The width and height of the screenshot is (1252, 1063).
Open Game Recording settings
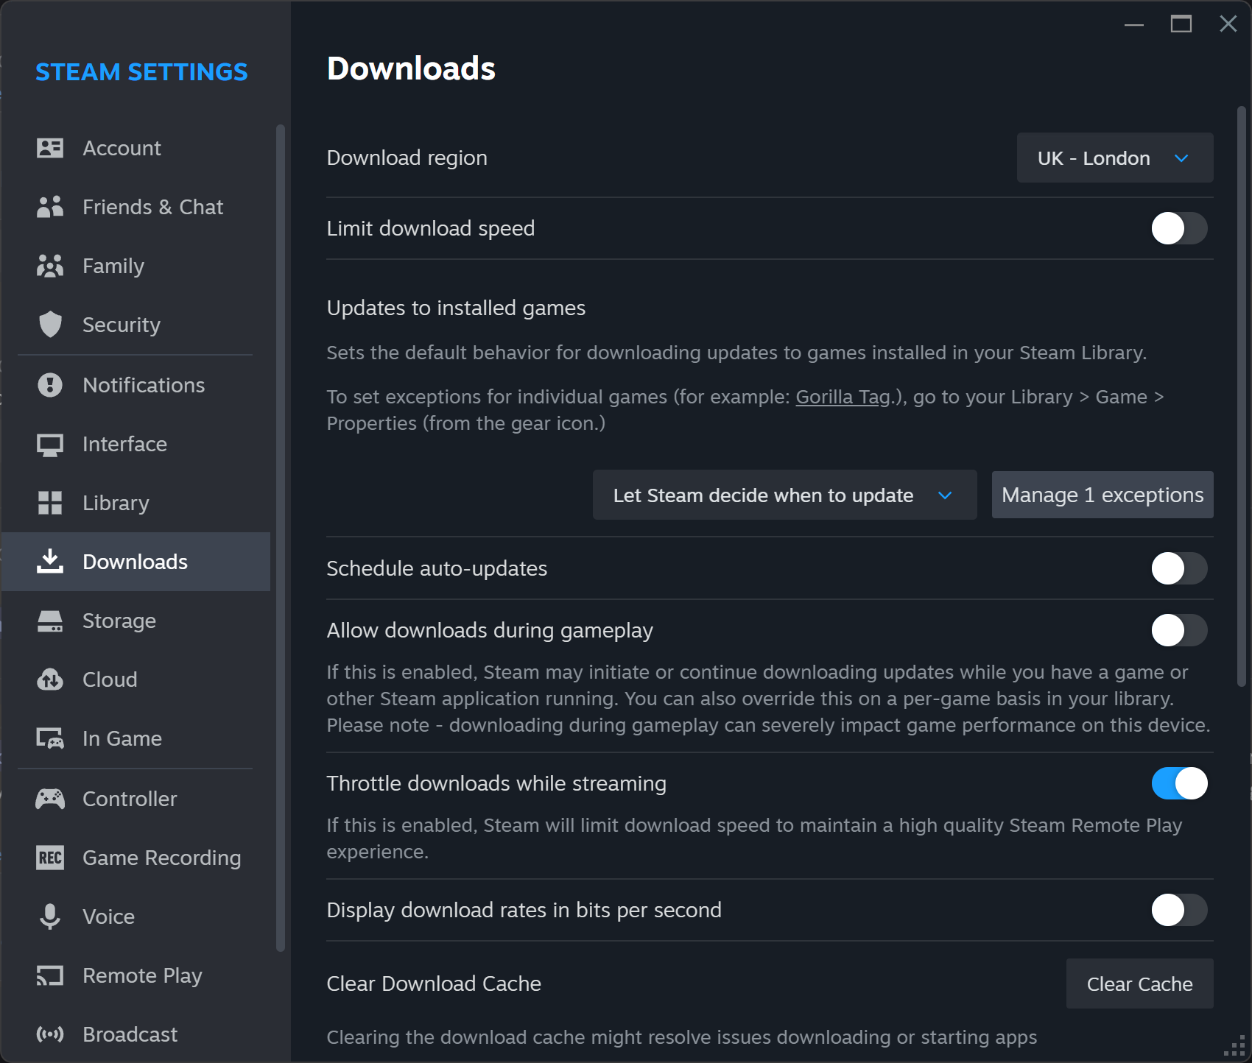pos(136,858)
